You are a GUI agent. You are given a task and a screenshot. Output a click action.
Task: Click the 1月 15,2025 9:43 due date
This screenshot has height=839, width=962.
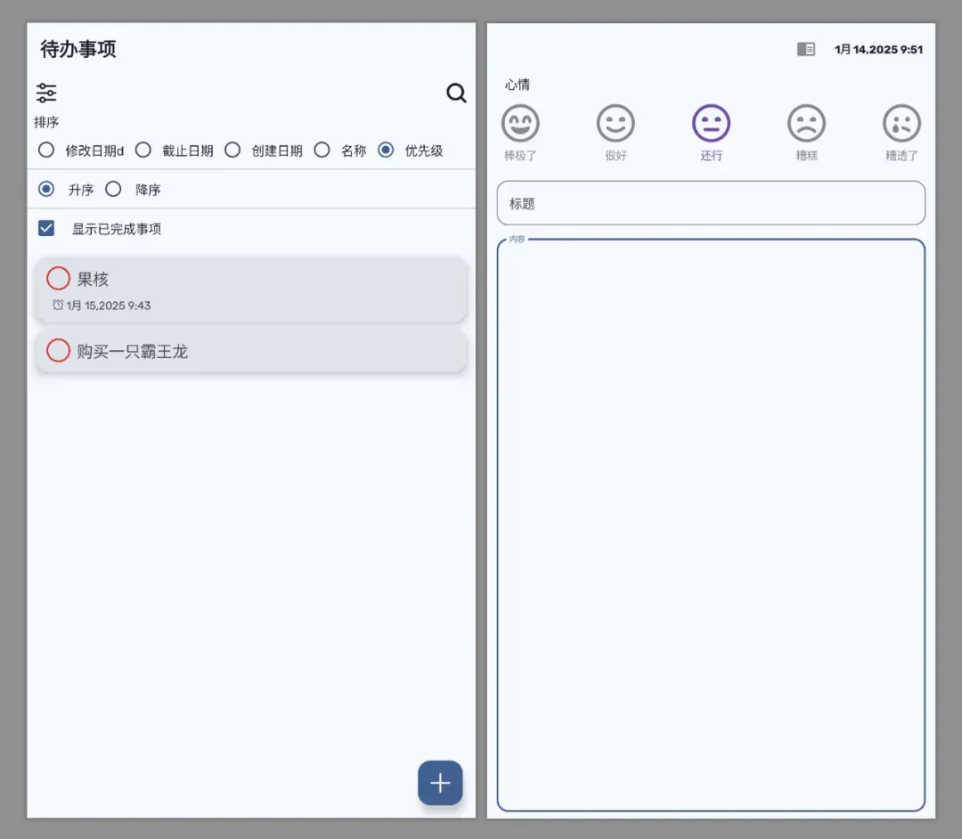tap(109, 305)
